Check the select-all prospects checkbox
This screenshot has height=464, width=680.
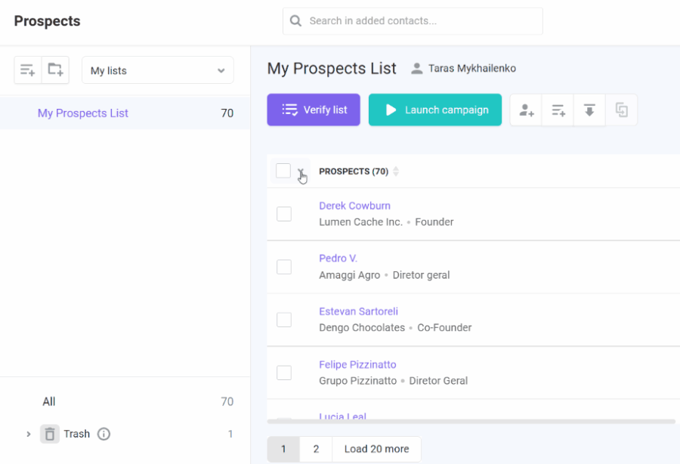(283, 171)
